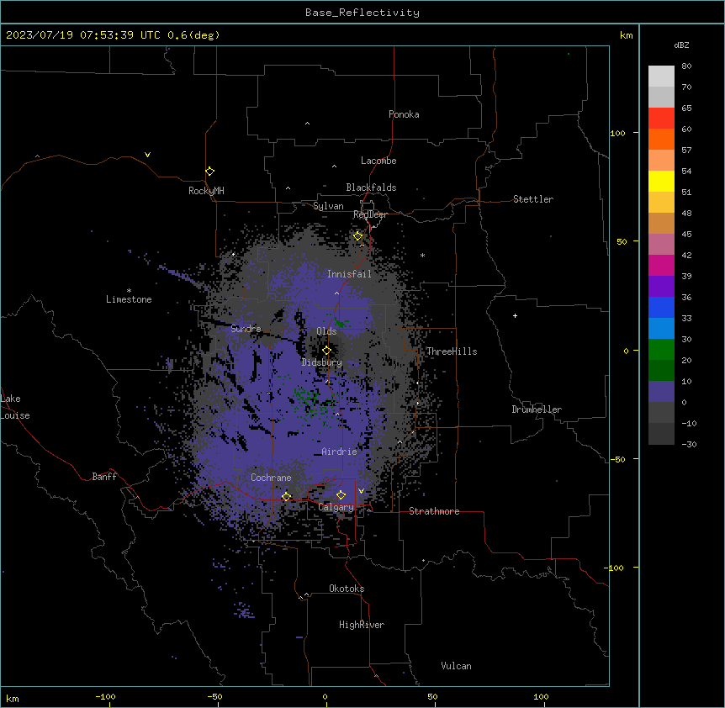This screenshot has height=708, width=725.
Task: Click the Okotoks town label
Action: click(347, 589)
